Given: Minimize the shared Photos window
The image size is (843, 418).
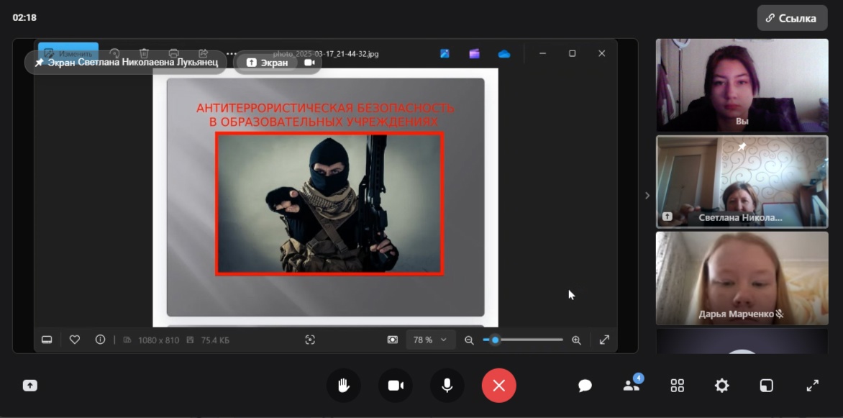Looking at the screenshot, I should click(543, 53).
